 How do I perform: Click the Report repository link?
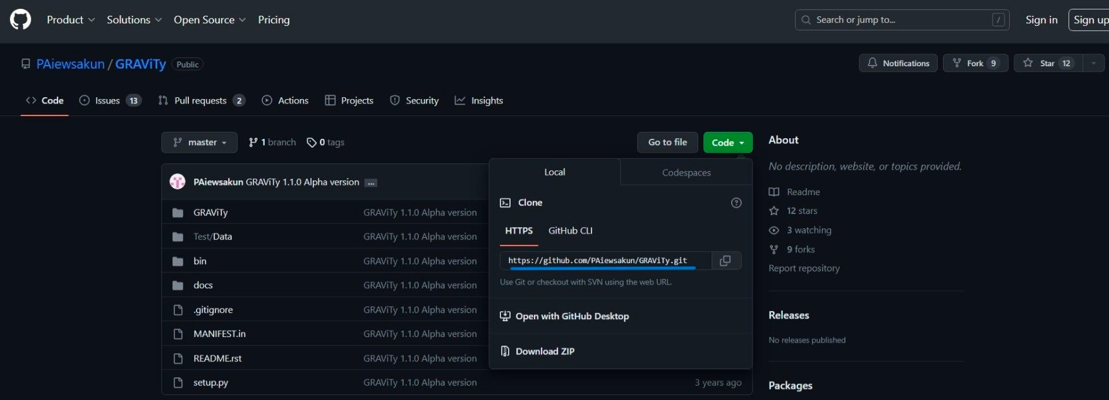(x=804, y=268)
